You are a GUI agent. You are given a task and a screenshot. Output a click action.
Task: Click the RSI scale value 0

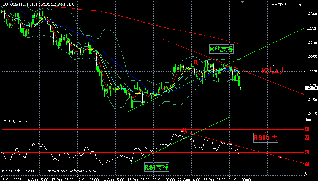306,173
